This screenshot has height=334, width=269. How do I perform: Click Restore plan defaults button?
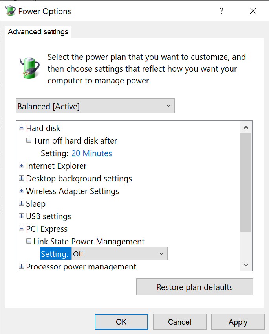pos(194,287)
